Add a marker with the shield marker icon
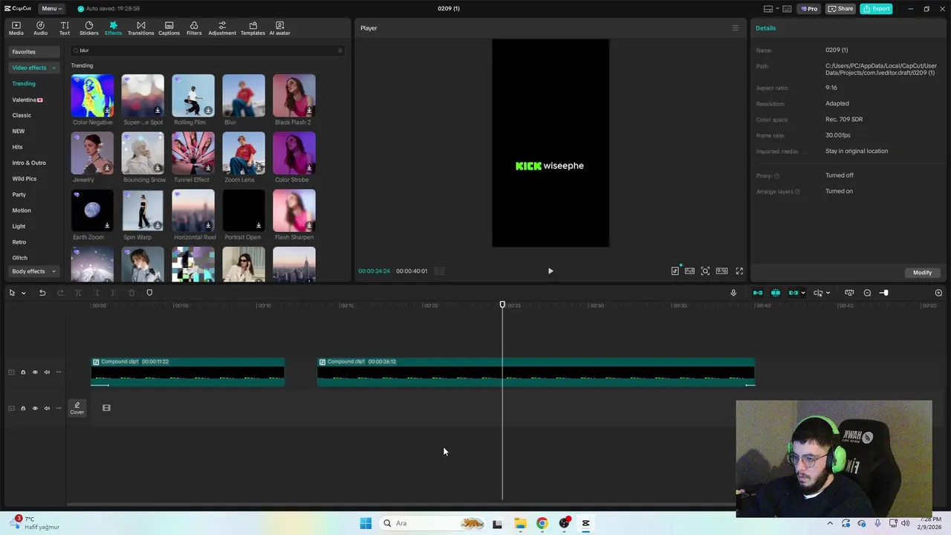 tap(149, 293)
